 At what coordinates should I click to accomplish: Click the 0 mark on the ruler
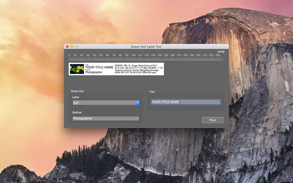click(x=69, y=55)
